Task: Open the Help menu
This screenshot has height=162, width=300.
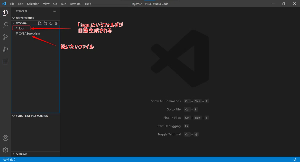Action: click(x=88, y=4)
